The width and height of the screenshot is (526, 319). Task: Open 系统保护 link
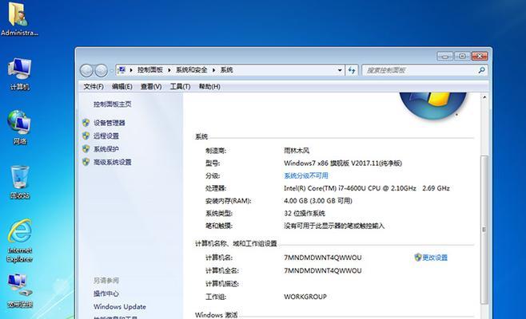point(106,149)
